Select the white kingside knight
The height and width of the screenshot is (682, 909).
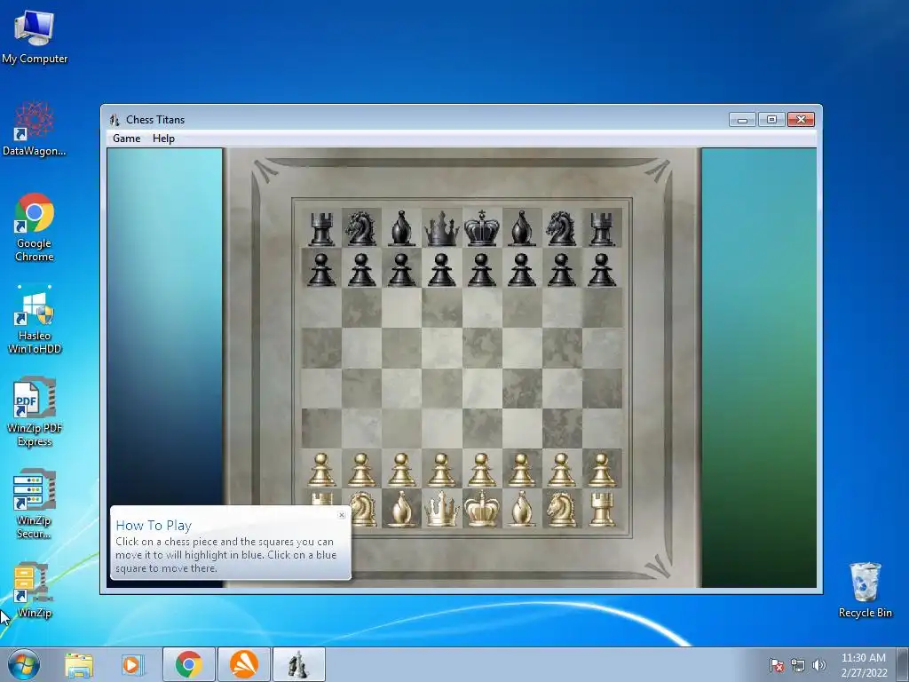[x=561, y=509]
